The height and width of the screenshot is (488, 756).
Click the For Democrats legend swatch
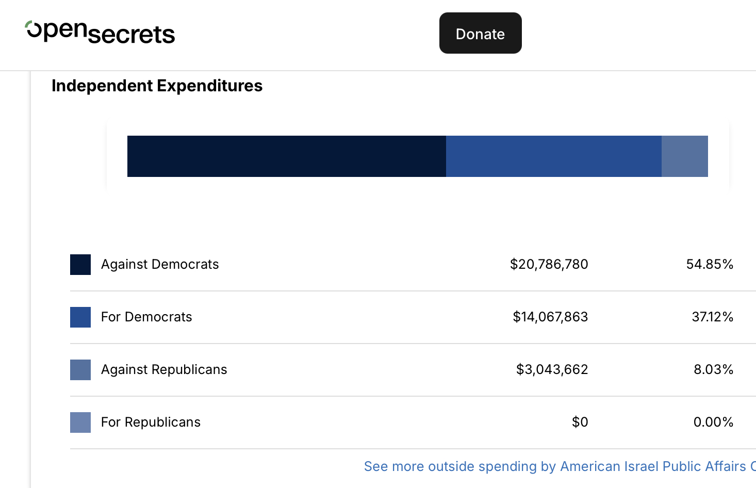click(80, 317)
